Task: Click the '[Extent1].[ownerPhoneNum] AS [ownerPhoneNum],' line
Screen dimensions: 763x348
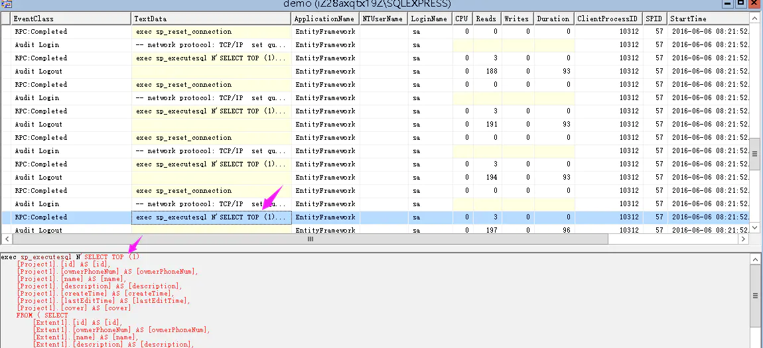Action: coord(121,329)
